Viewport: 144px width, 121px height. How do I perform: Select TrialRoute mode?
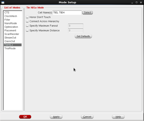click(x=10, y=49)
